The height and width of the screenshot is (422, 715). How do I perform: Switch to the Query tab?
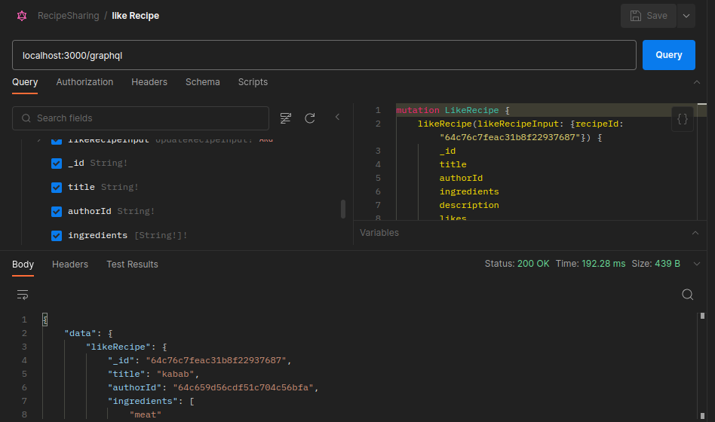coord(25,82)
